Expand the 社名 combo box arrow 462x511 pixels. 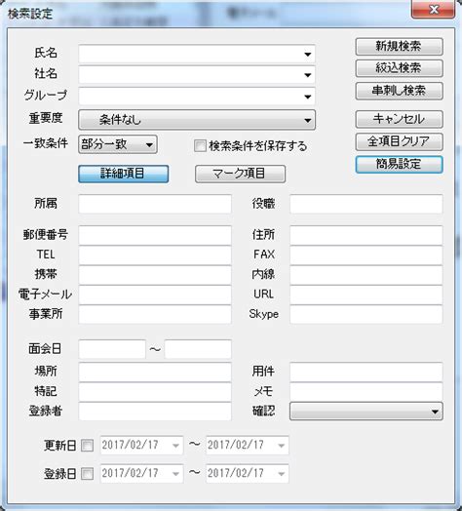[308, 75]
